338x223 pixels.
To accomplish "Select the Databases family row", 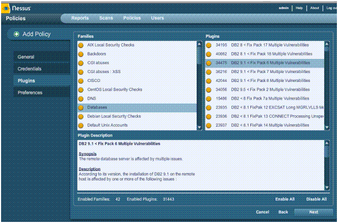I will pyautogui.click(x=137, y=107).
